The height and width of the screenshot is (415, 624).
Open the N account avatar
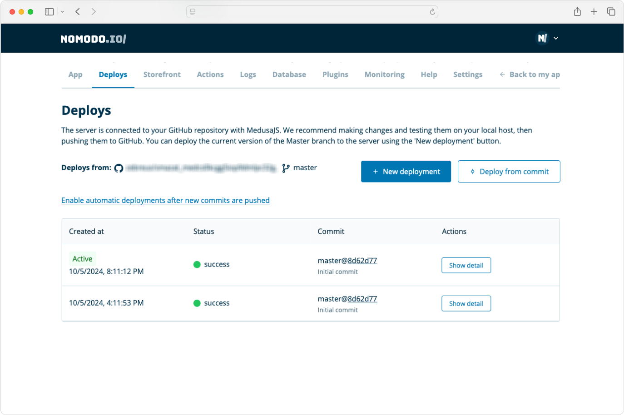point(542,38)
